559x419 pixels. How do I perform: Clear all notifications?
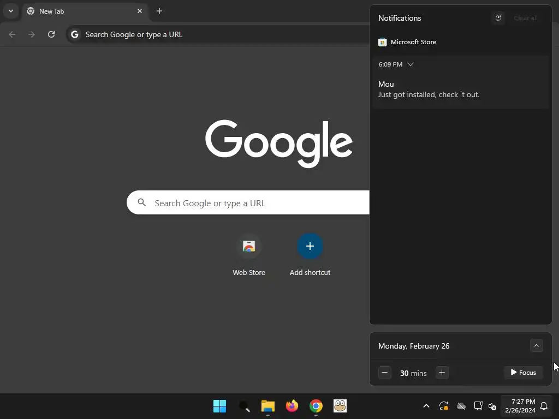(x=526, y=18)
